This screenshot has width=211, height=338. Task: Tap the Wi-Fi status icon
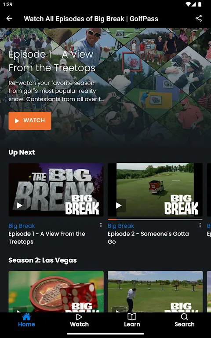[188, 4]
